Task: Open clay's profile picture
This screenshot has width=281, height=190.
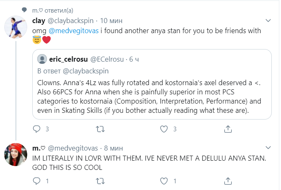Action: 15,28
